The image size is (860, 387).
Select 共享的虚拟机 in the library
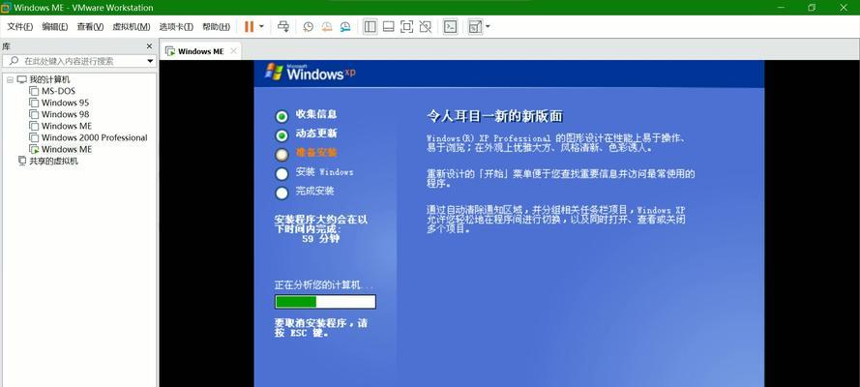[53, 162]
